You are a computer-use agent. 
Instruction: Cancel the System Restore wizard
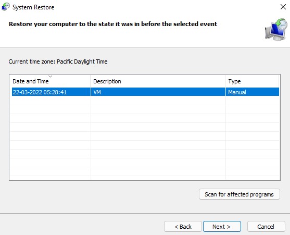click(266, 227)
